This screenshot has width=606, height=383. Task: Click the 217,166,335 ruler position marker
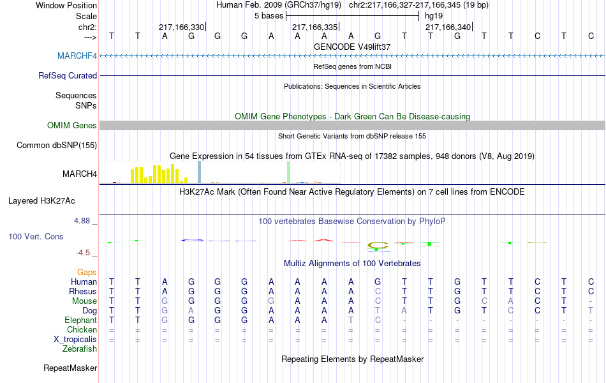coord(315,27)
